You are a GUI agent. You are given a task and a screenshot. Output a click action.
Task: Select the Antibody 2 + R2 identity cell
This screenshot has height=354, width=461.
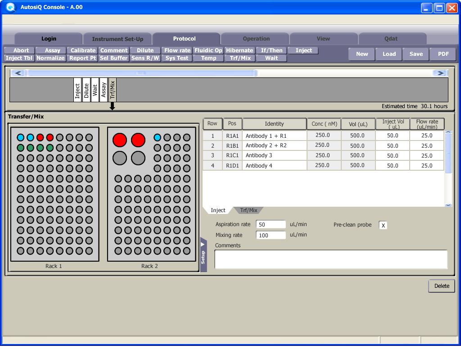[274, 145]
